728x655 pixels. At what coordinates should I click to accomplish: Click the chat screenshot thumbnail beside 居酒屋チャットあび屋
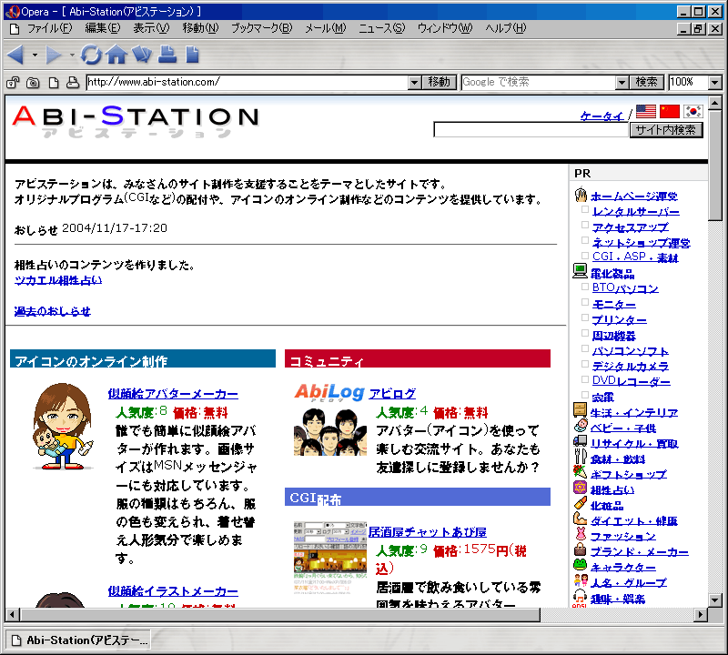[x=330, y=558]
